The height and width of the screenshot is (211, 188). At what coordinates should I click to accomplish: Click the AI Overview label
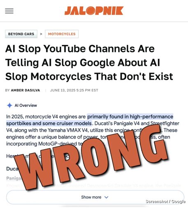pyautogui.click(x=26, y=105)
